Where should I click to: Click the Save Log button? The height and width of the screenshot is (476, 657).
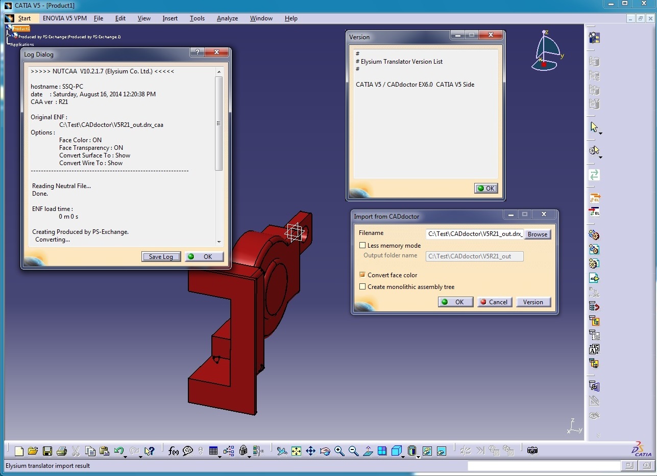pyautogui.click(x=161, y=257)
